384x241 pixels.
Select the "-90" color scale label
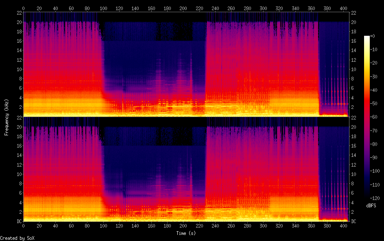pos(373,158)
